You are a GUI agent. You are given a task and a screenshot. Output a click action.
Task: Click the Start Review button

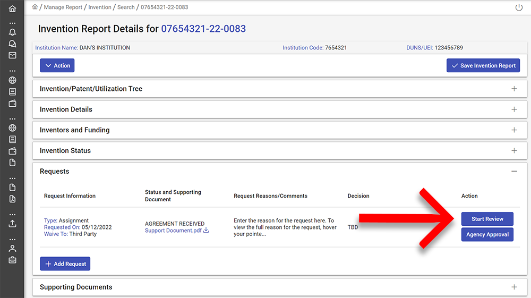tap(487, 219)
